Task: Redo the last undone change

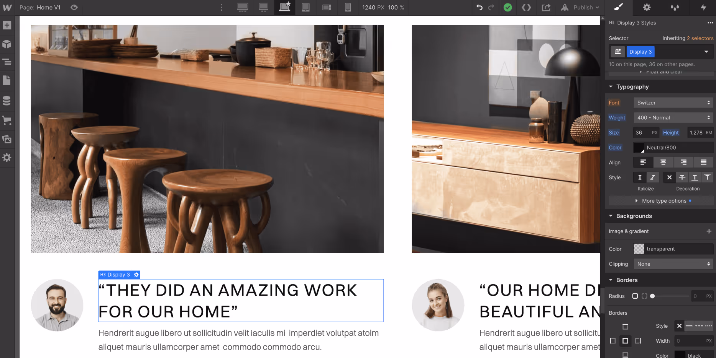Action: coord(491,7)
